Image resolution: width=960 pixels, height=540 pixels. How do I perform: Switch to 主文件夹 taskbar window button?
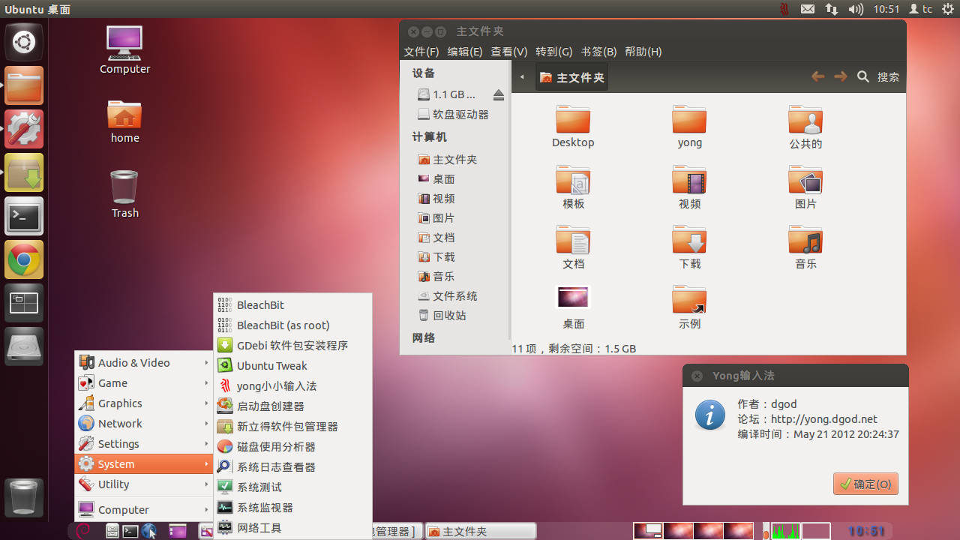coord(481,531)
